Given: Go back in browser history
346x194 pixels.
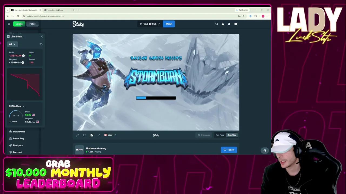Looking at the screenshot, I should (8, 16).
